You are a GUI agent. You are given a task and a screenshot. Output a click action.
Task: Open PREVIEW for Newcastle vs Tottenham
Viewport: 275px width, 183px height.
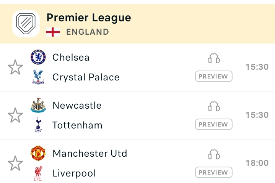click(214, 124)
